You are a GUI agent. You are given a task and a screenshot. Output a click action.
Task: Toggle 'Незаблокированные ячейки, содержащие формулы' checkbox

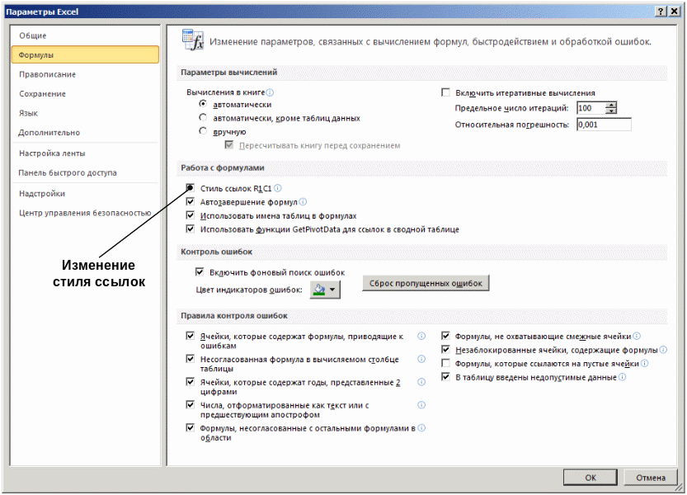click(x=445, y=350)
